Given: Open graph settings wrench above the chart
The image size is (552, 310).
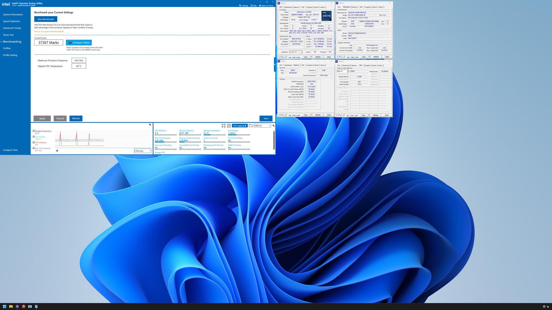Looking at the screenshot, I should [x=150, y=125].
